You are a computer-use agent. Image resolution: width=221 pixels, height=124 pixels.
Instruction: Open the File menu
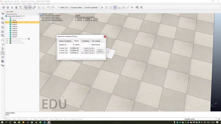[2, 4]
